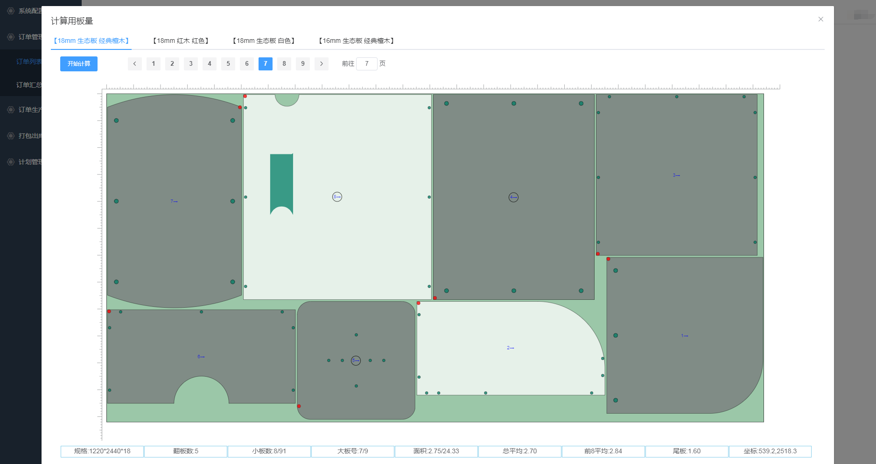Switch to 【18mm 生态板 白色】 tab
The height and width of the screenshot is (464, 876).
click(x=264, y=41)
